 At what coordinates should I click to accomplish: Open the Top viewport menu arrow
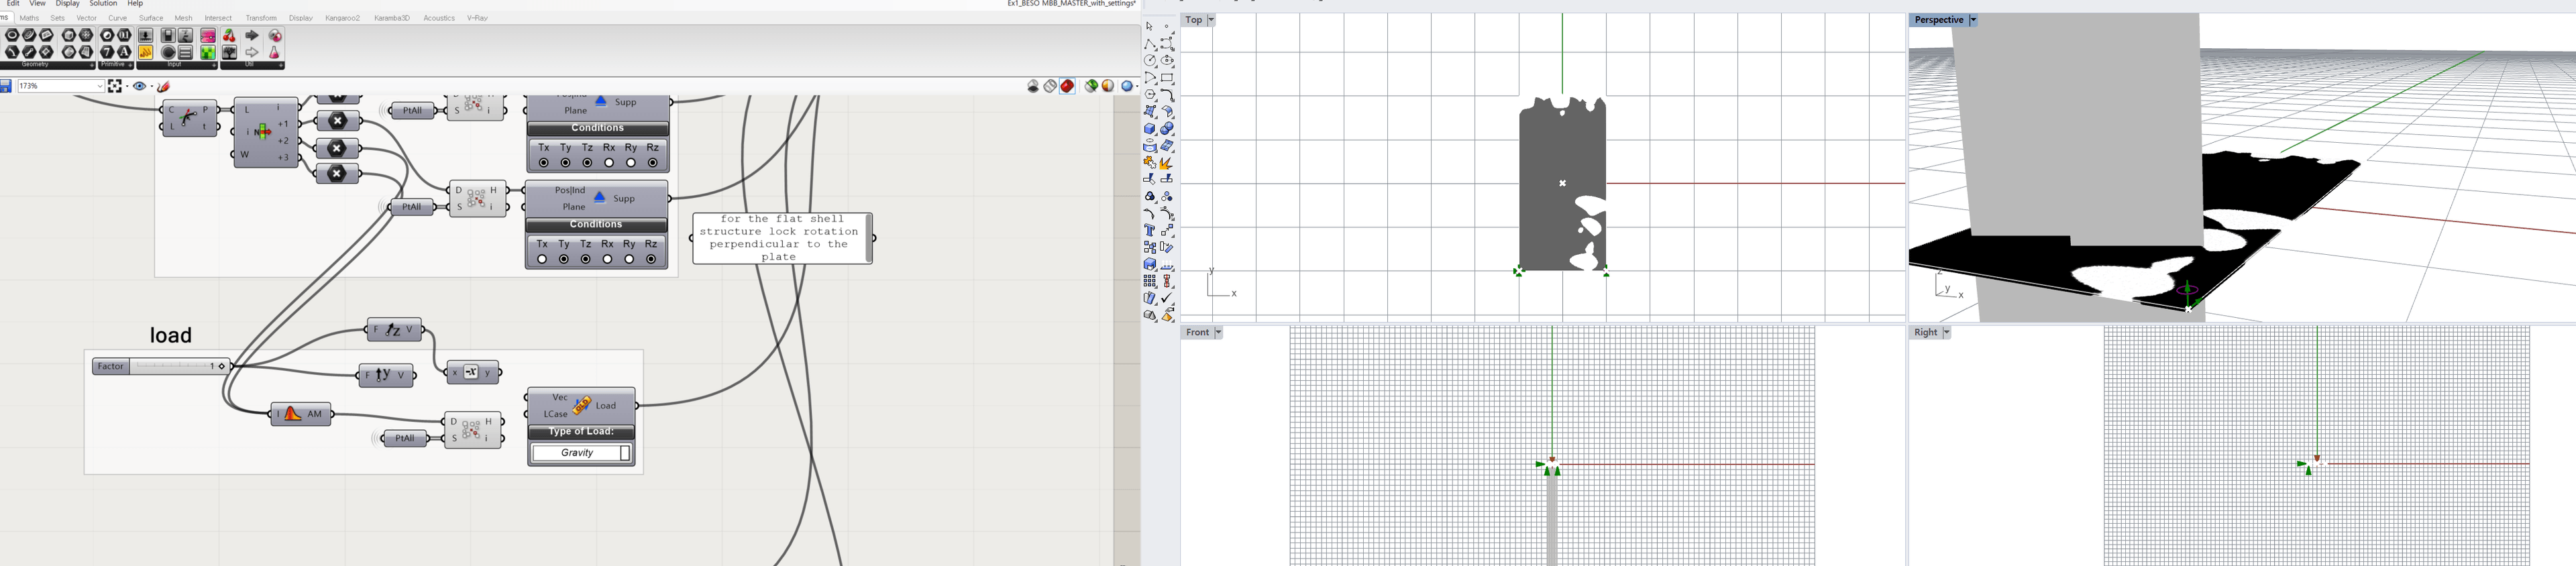[1211, 20]
